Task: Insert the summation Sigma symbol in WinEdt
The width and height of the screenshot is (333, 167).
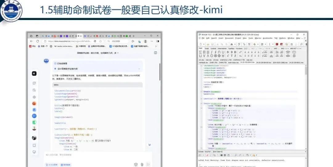Action: pos(200,52)
